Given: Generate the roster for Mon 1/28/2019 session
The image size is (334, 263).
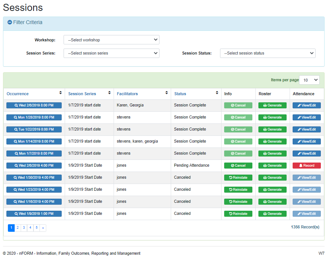Looking at the screenshot, I should (x=272, y=117).
